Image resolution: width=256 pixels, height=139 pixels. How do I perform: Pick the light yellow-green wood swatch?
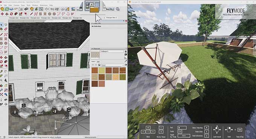click(102, 70)
